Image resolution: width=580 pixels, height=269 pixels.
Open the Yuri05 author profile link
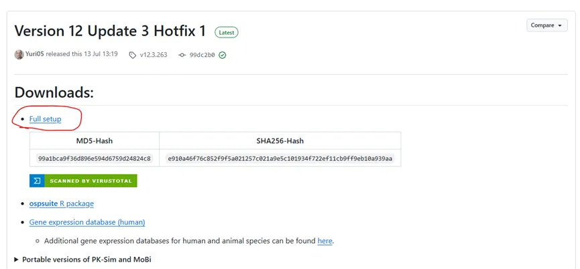pos(35,54)
